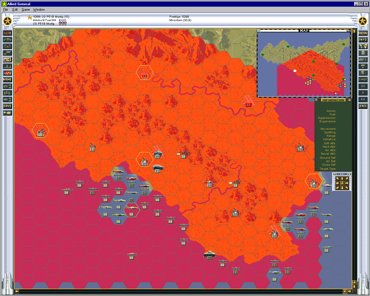Click the up-right arrow in RECON pad
Image resolution: width=370 pixels, height=296 pixels.
pos(347,179)
